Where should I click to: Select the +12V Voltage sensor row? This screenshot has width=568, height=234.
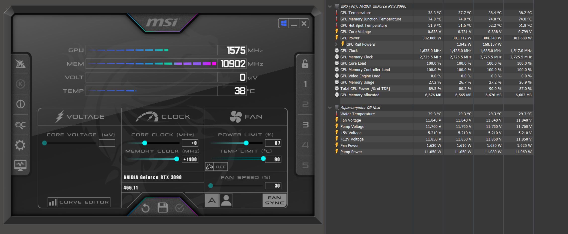pos(434,139)
